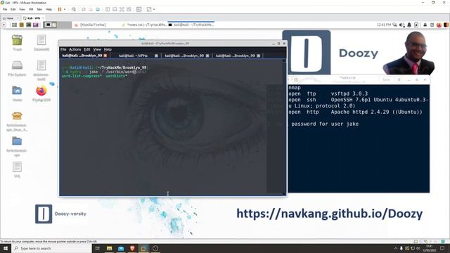Open the VMware File menu
This screenshot has height=253, width=450.
(5, 9)
